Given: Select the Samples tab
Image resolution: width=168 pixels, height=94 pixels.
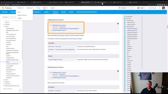Looking at the screenshot, I should coord(64,12).
